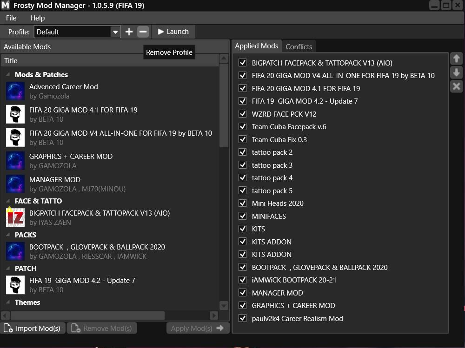The width and height of the screenshot is (465, 348).
Task: Click the Frosty Mod Manager app logo
Action: pyautogui.click(x=6, y=5)
